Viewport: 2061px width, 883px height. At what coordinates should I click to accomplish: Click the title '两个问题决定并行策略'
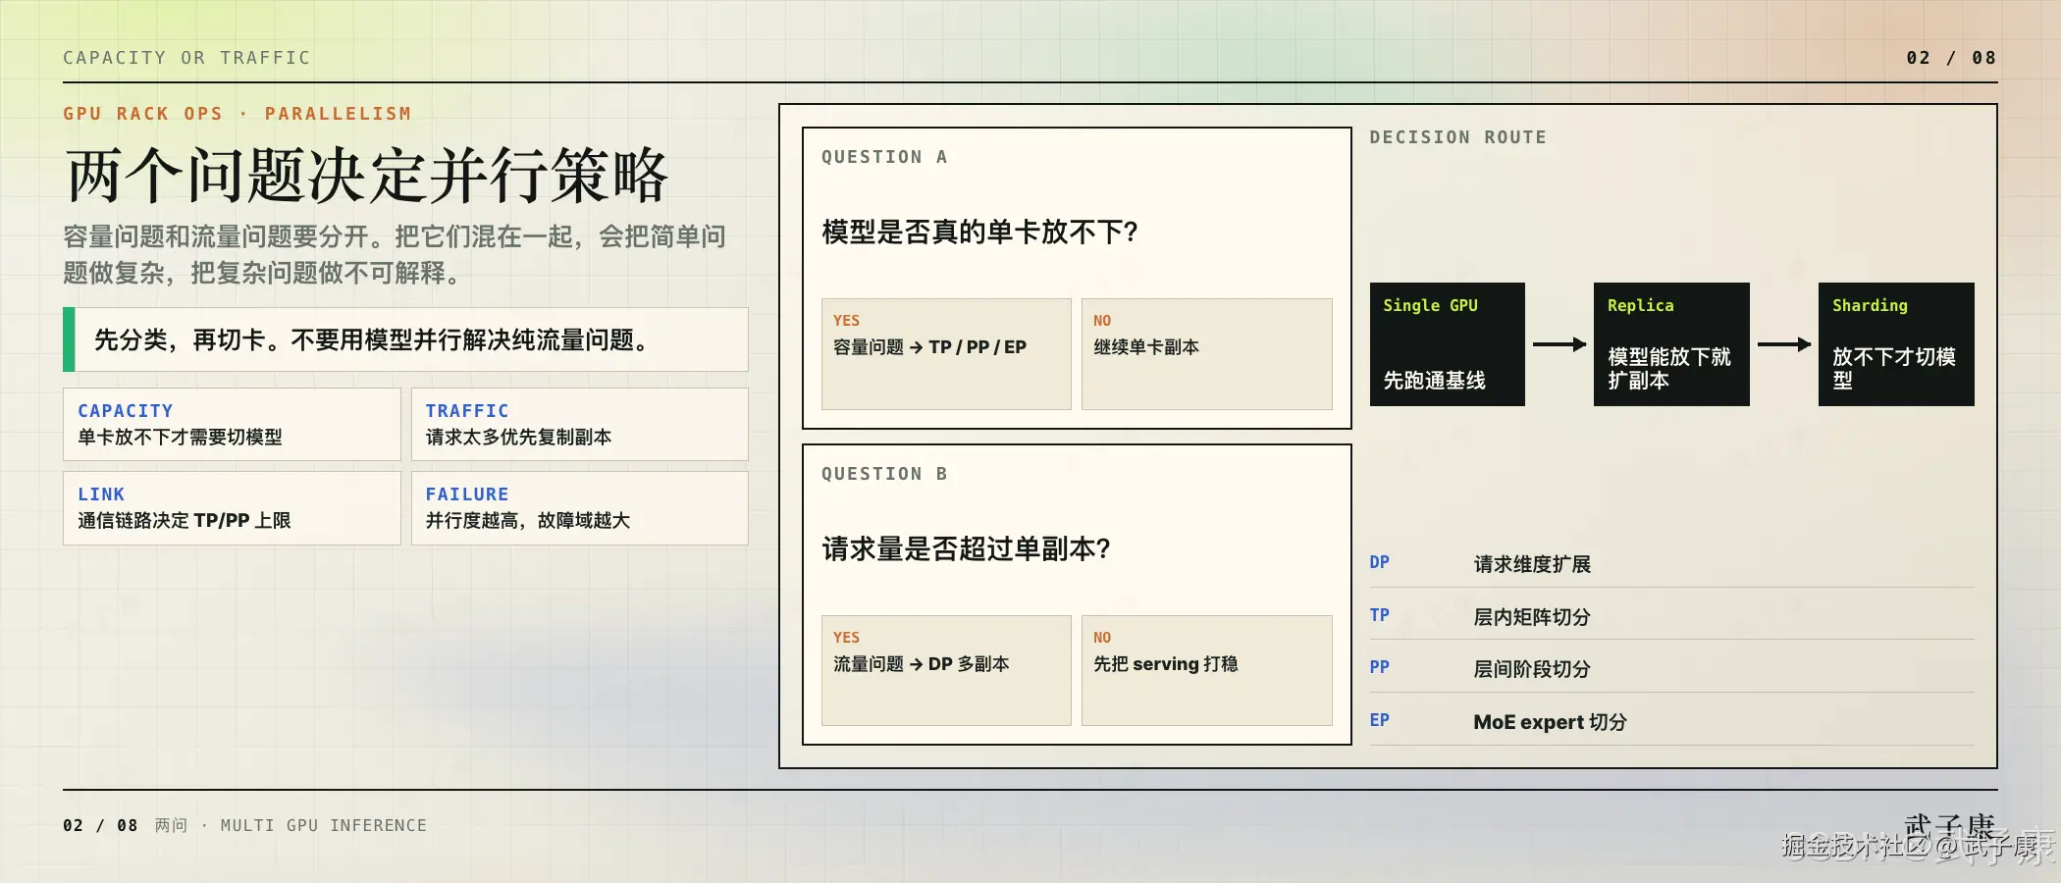click(x=366, y=177)
